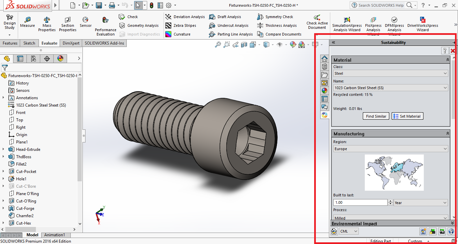Expand the Environmental Impact section
This screenshot has height=244, width=458.
(452, 223)
